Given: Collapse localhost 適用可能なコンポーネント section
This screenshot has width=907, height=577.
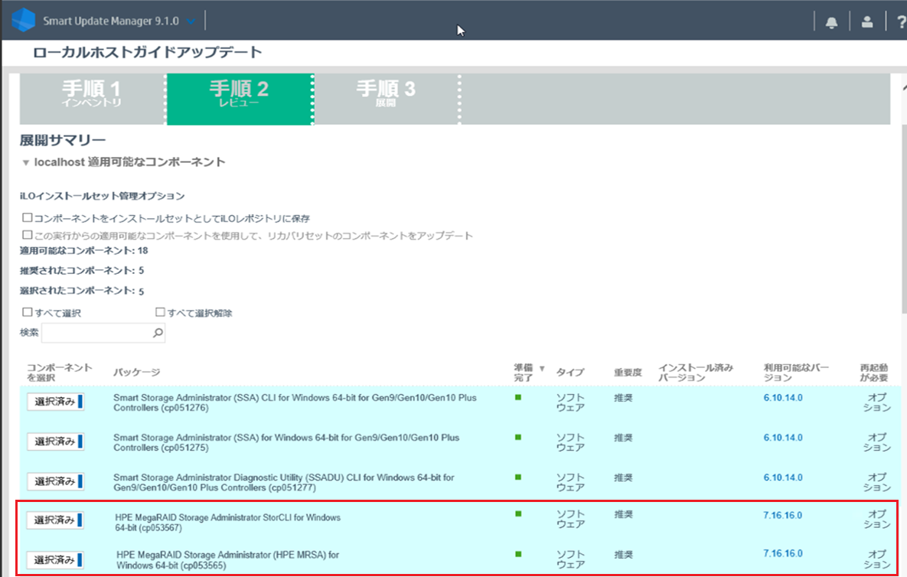Looking at the screenshot, I should point(25,162).
